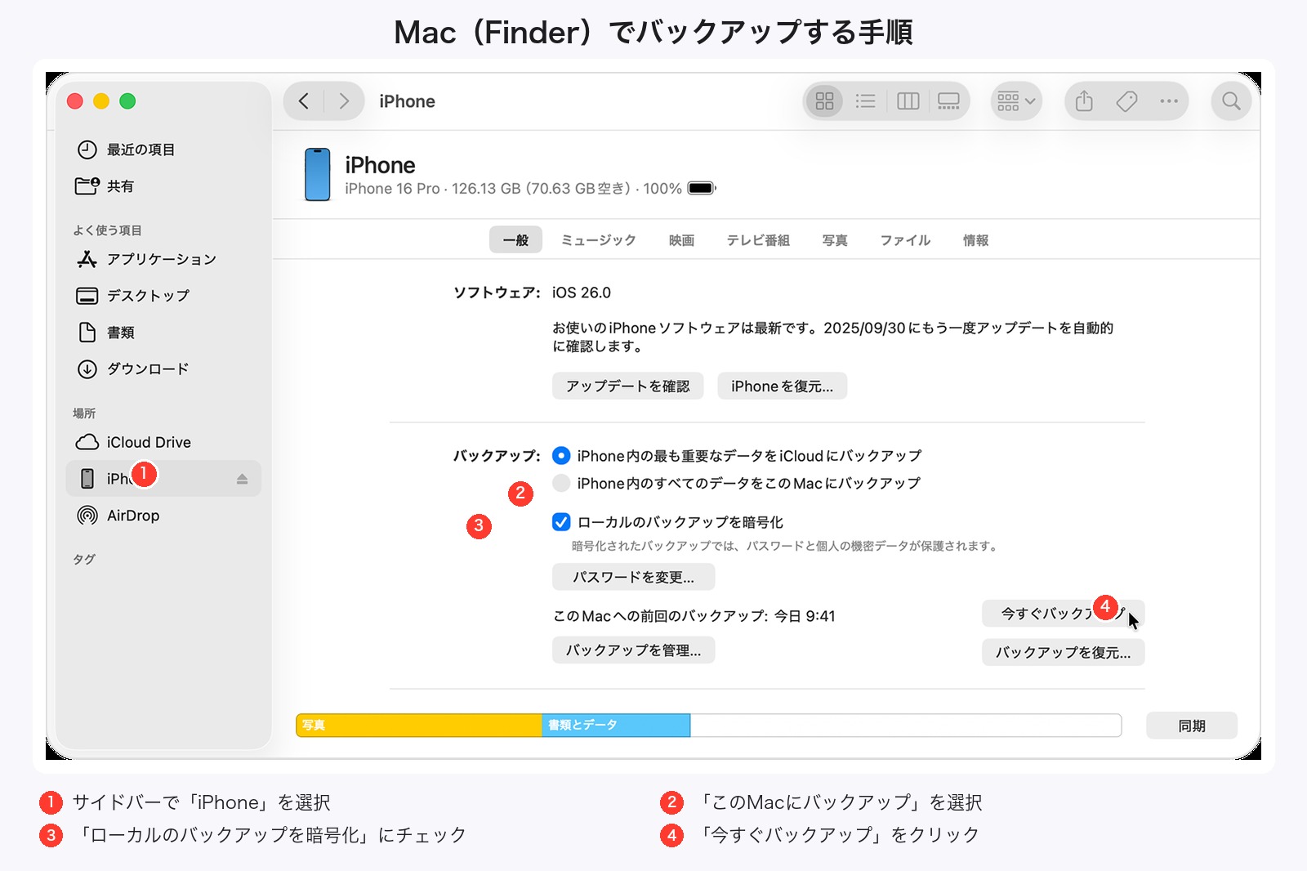The height and width of the screenshot is (871, 1307).
Task: Open the 写真 tab
Action: (x=835, y=239)
